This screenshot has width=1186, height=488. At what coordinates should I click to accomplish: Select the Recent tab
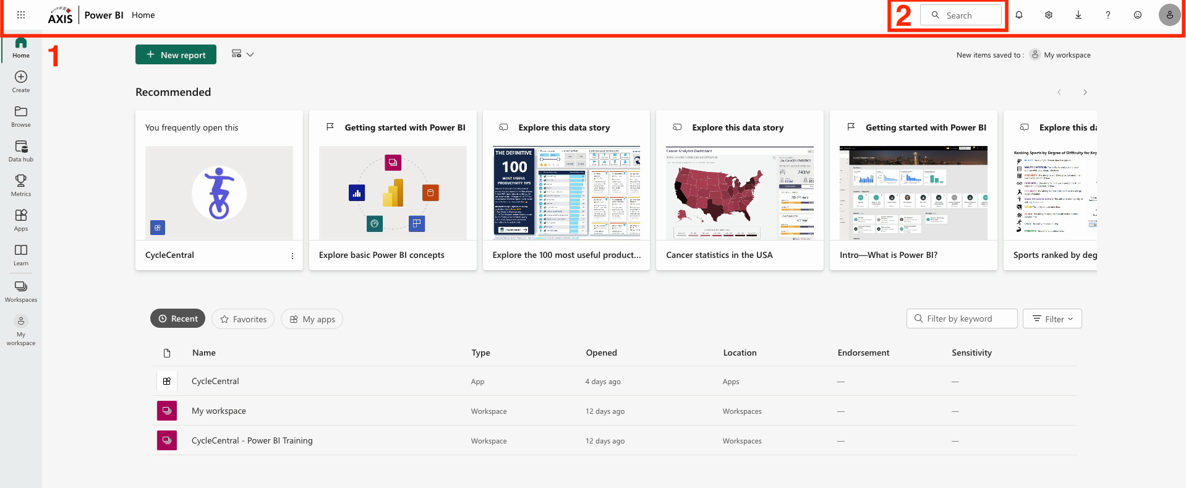coord(178,319)
